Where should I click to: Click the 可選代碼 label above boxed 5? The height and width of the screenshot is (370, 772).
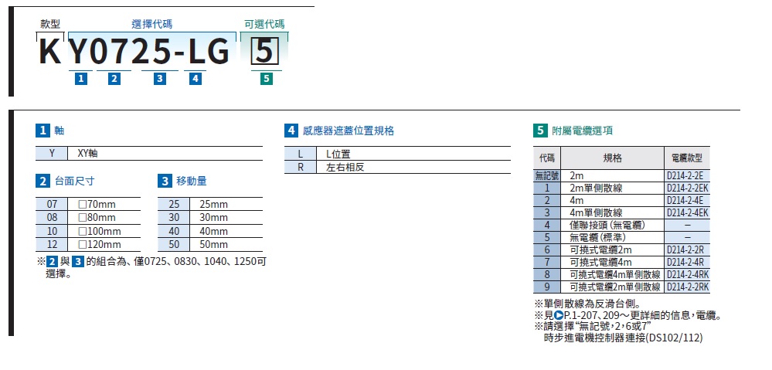pyautogui.click(x=265, y=25)
